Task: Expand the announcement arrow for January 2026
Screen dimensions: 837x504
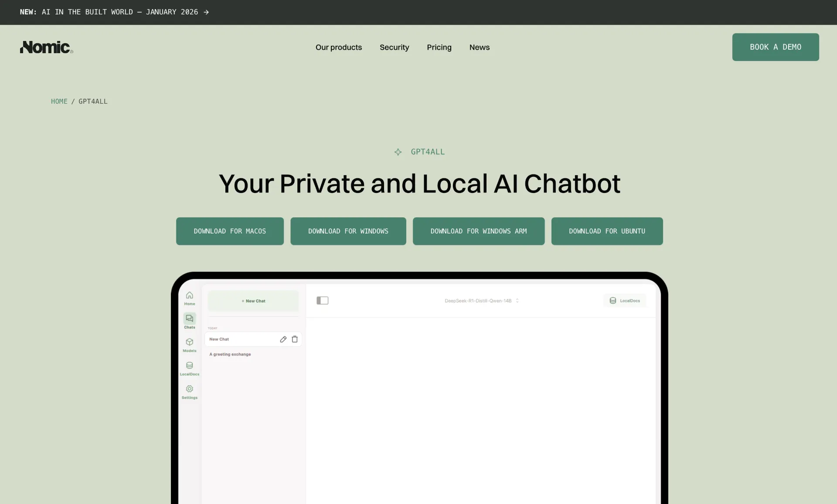Action: (x=206, y=12)
